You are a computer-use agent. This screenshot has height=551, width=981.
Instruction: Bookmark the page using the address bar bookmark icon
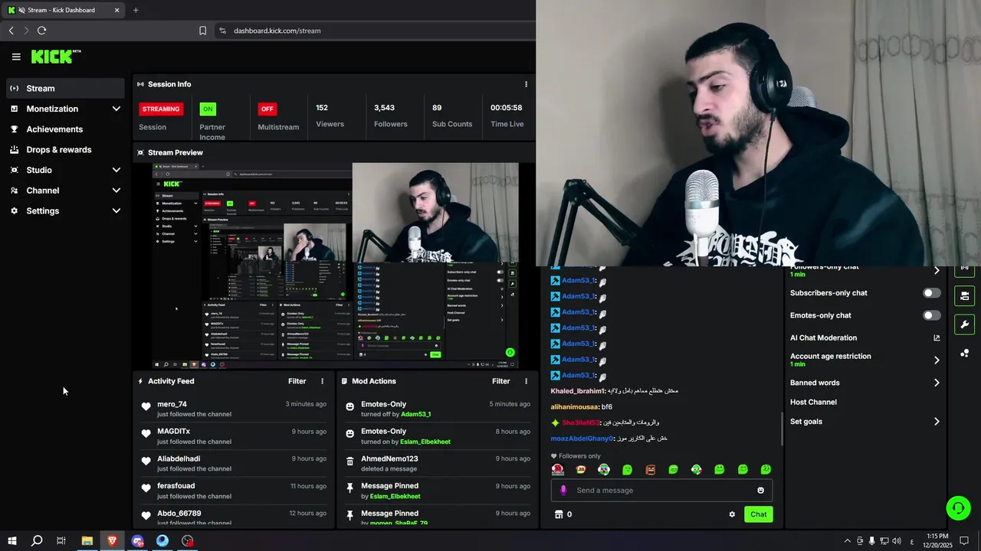pyautogui.click(x=202, y=31)
